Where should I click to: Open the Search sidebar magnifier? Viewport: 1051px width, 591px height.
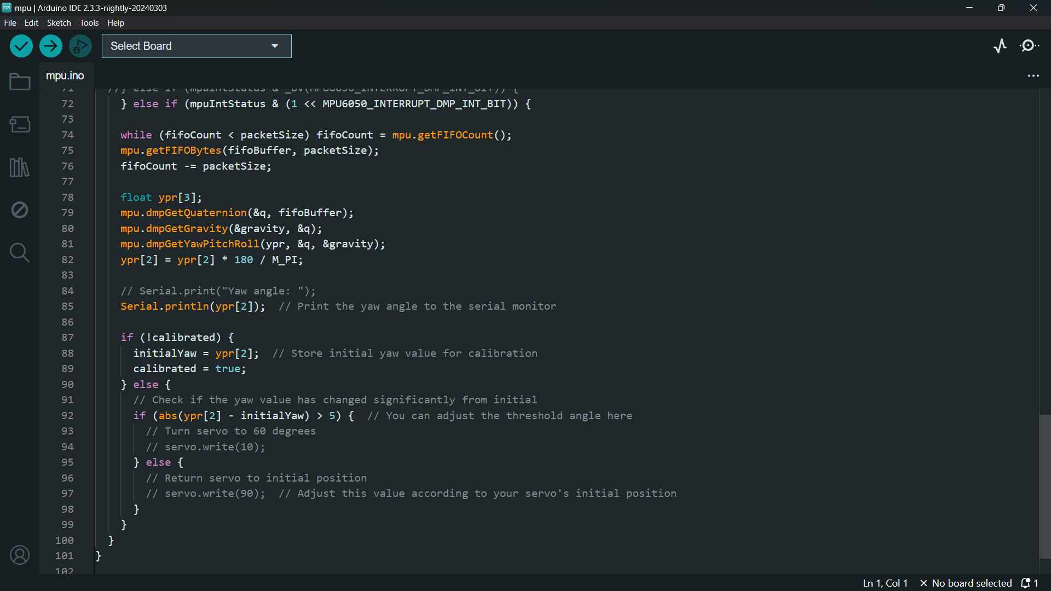click(20, 253)
